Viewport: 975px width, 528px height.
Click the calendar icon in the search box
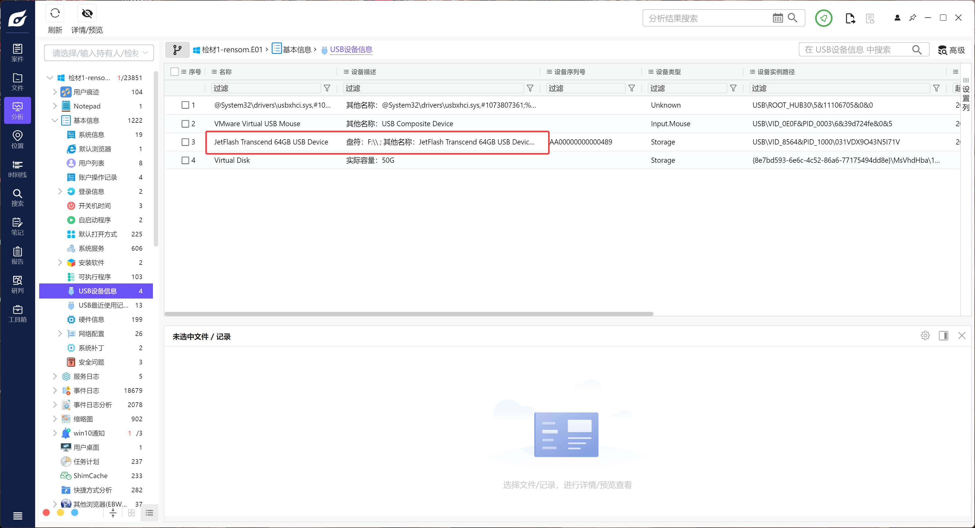pos(777,18)
